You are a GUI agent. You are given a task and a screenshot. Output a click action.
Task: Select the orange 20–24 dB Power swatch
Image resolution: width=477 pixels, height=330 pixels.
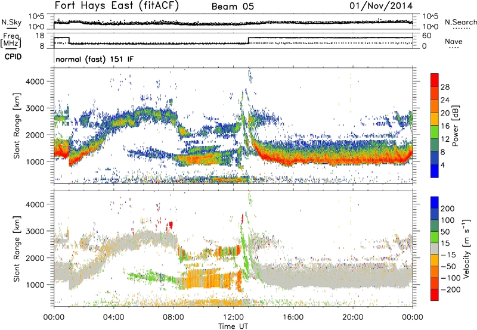435,107
